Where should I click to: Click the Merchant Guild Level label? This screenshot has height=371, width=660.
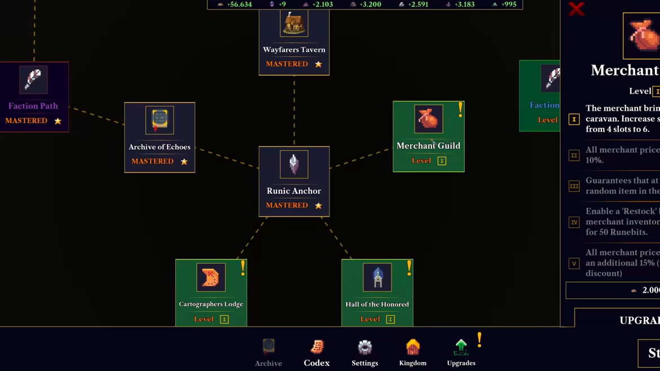coord(421,161)
